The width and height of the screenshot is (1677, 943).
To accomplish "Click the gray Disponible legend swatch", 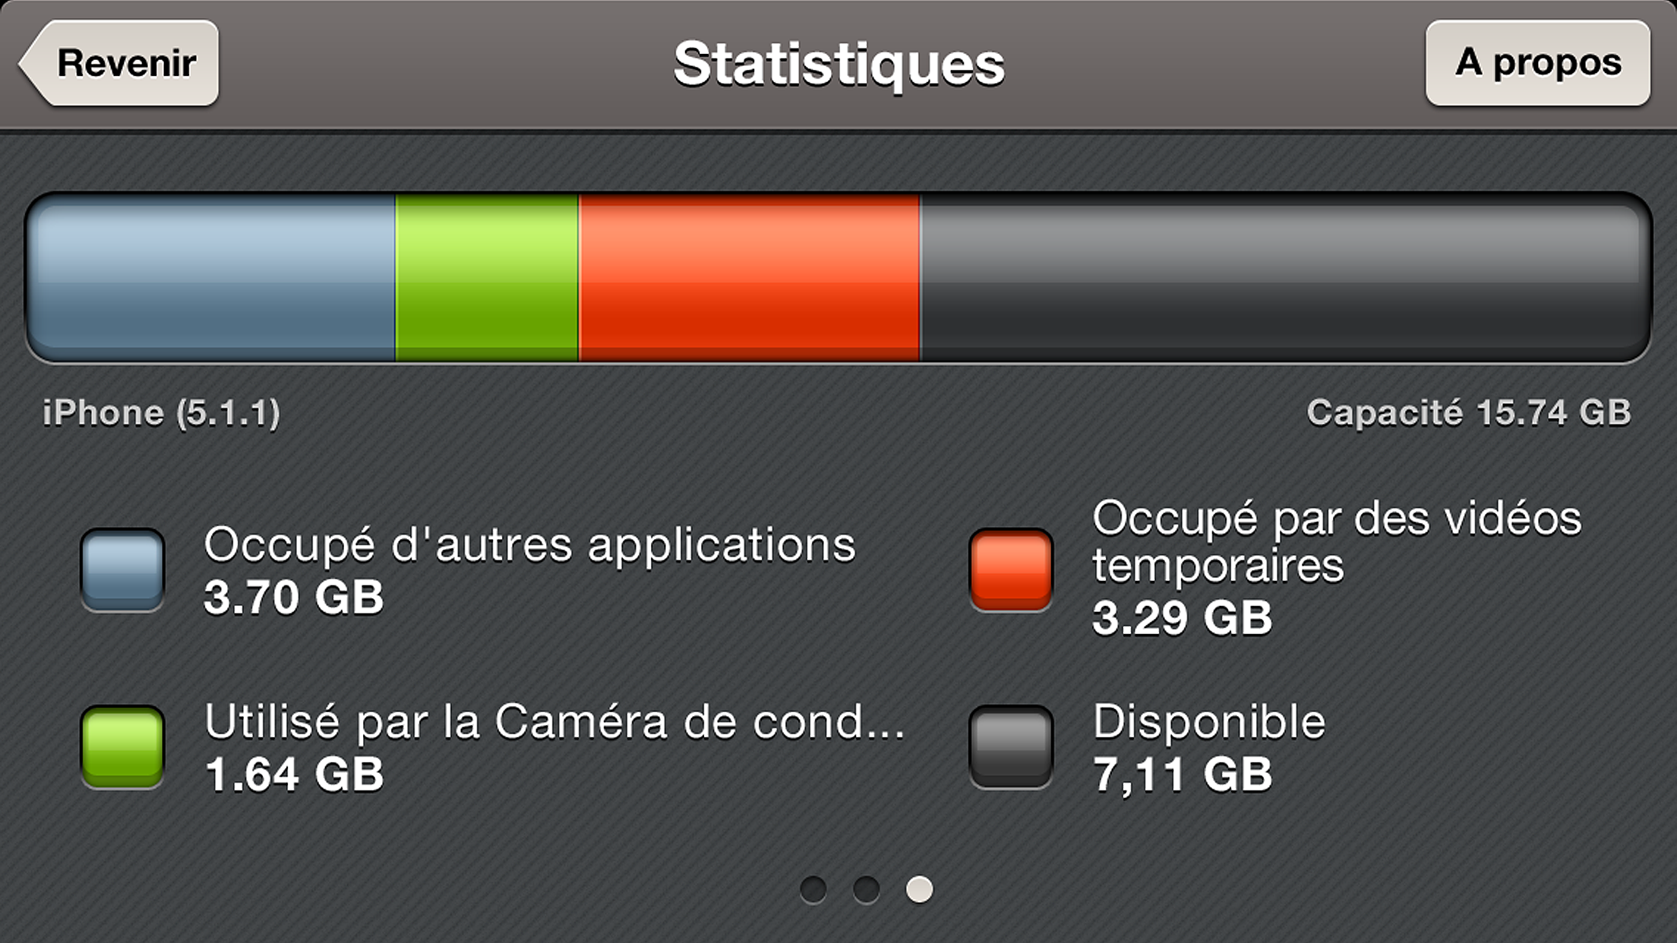I will click(x=1010, y=747).
